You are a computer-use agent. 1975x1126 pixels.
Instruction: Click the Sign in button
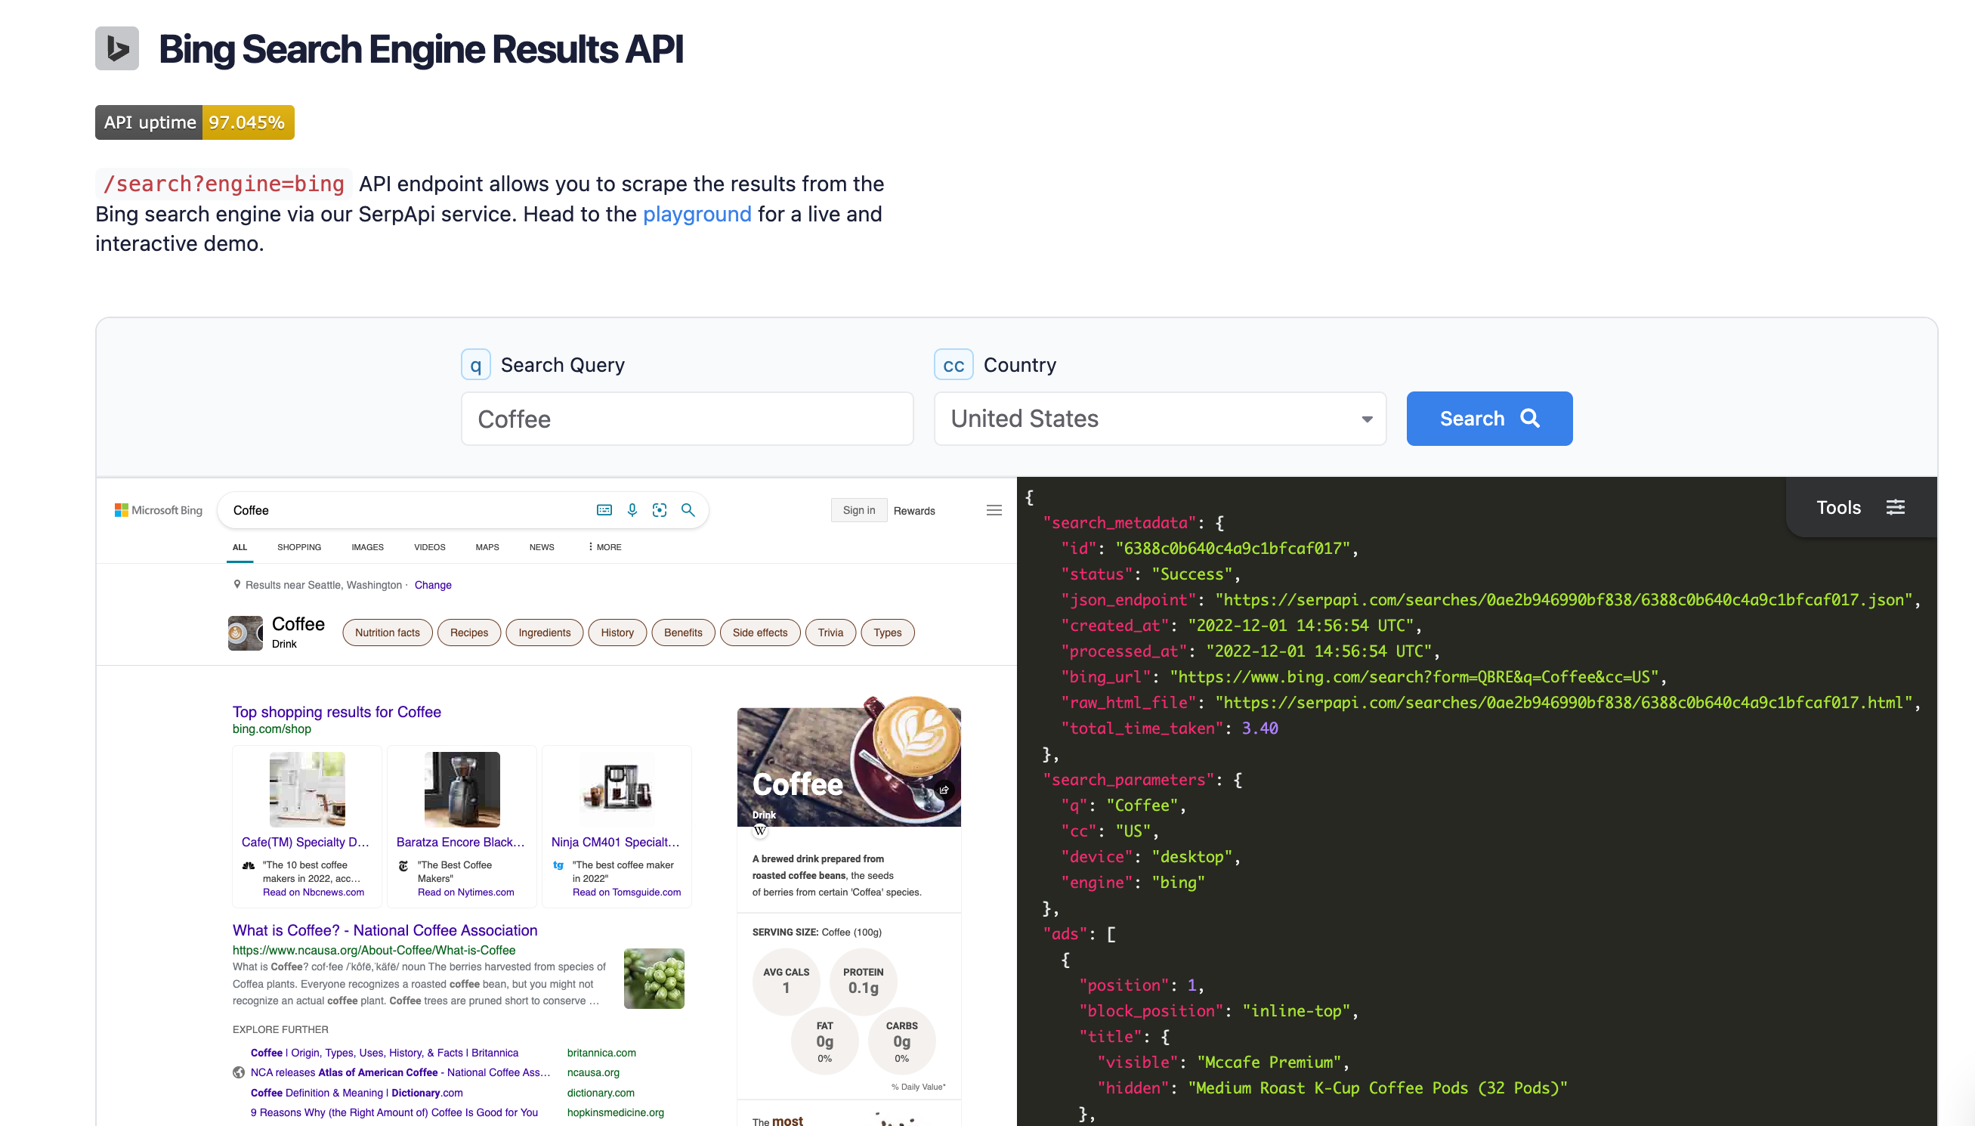pos(858,510)
